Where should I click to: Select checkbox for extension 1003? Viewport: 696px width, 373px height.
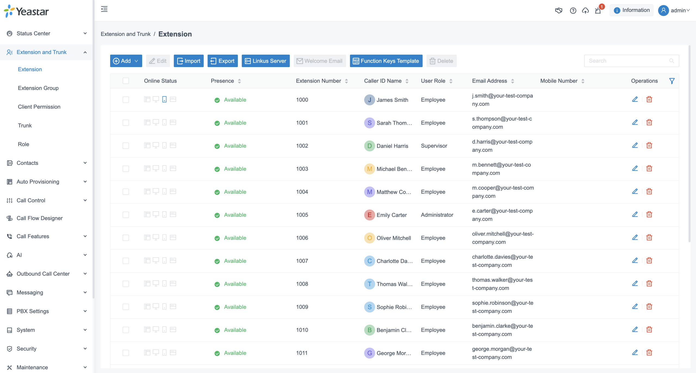pyautogui.click(x=126, y=169)
